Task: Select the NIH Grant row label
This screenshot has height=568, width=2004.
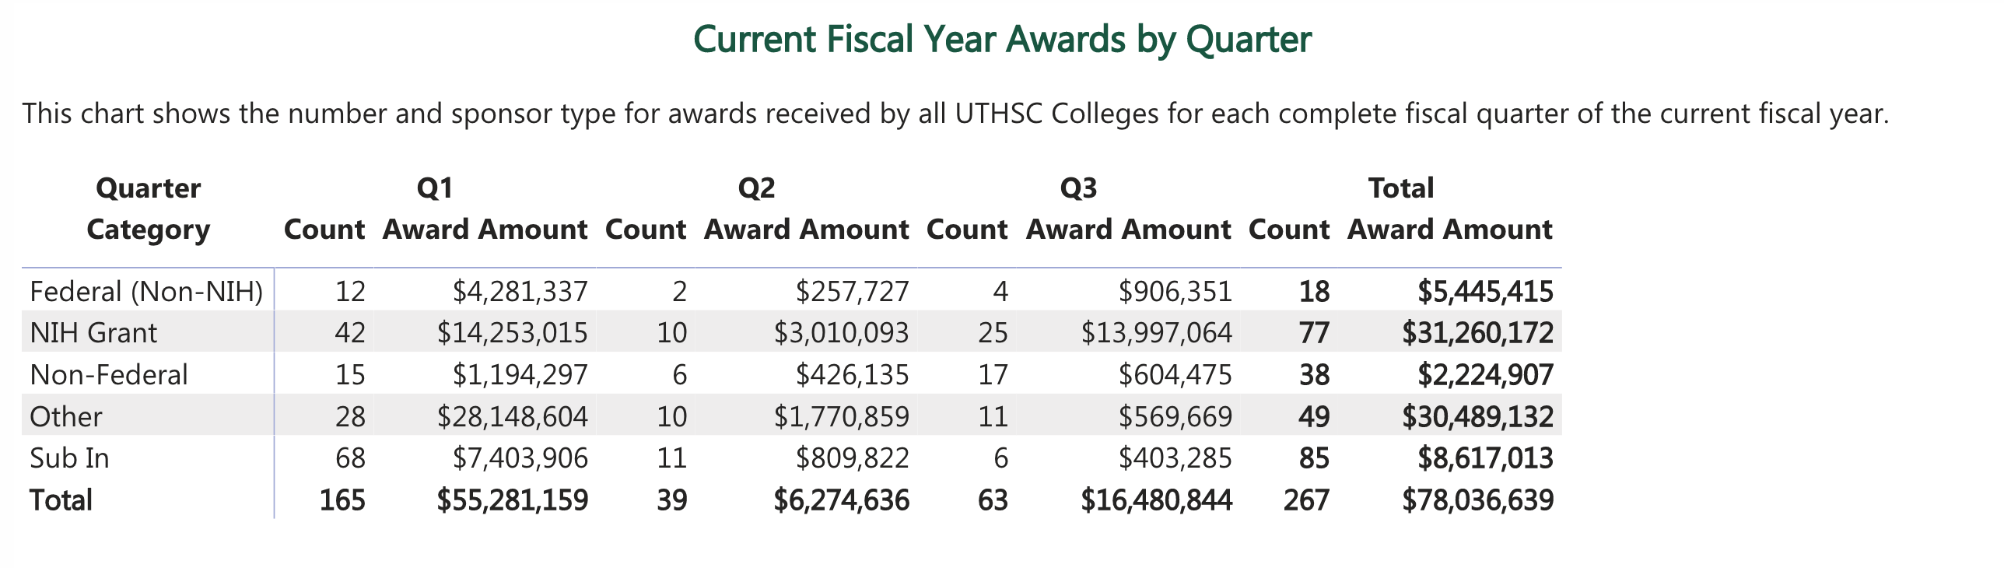Action: pos(93,333)
